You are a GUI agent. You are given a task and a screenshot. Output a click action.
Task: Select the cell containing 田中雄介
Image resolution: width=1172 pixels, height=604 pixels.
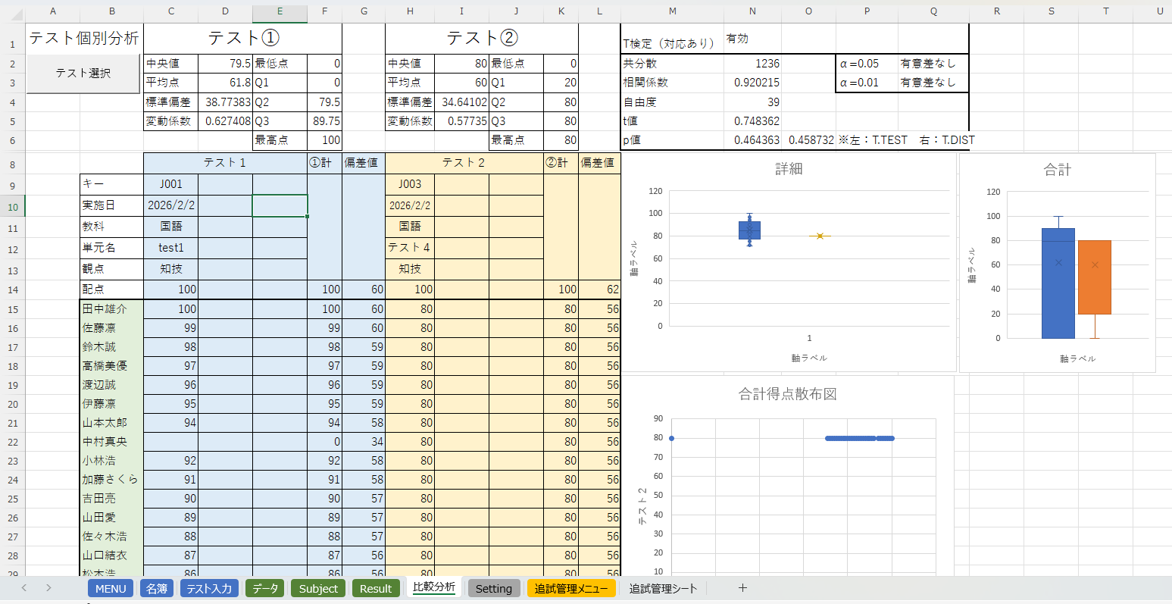111,308
